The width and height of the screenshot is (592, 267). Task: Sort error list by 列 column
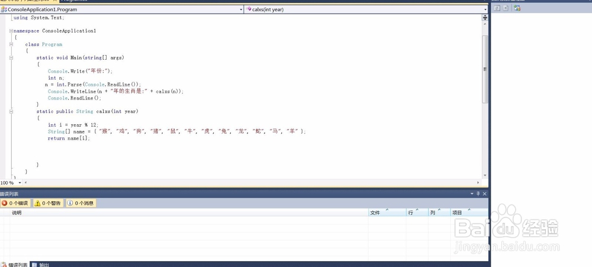point(439,213)
